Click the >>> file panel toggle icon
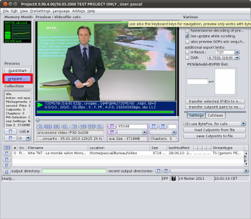 (x=7, y=147)
